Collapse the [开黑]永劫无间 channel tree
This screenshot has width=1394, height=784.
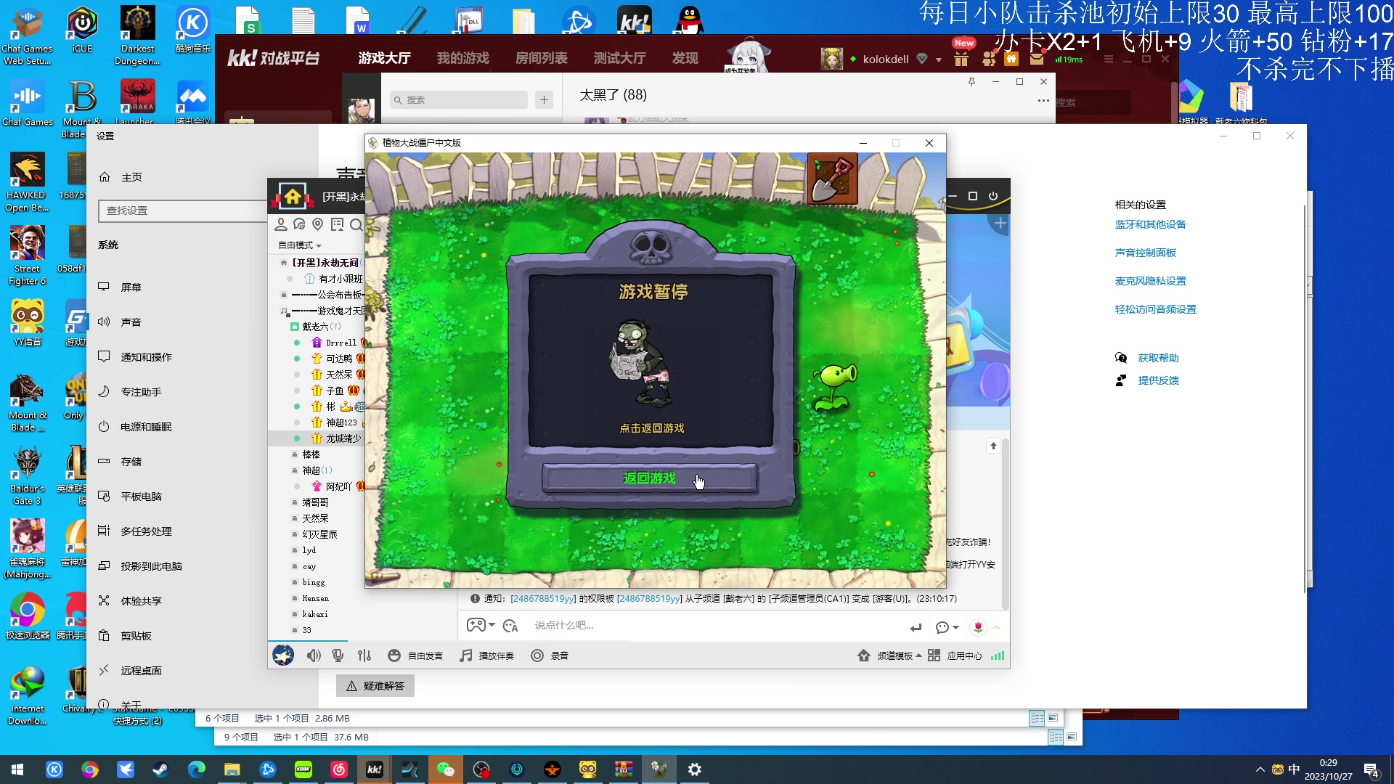(x=283, y=263)
